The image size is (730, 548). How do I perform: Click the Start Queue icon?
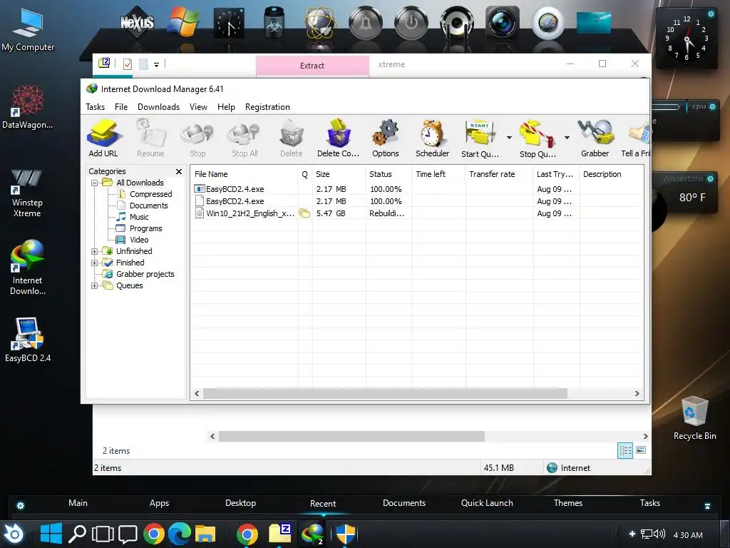tap(480, 138)
